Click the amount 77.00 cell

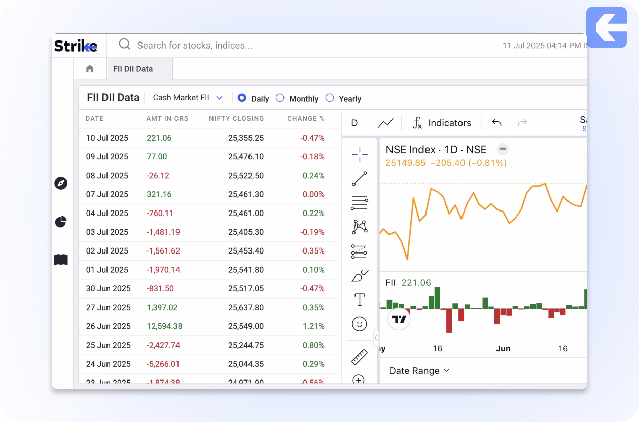point(157,157)
